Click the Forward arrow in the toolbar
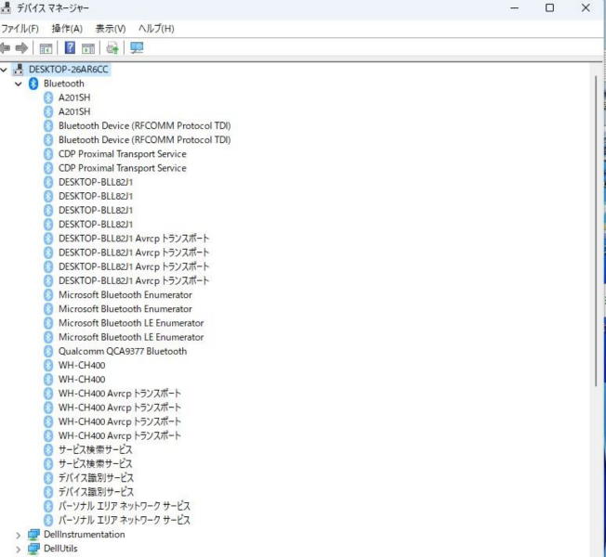Screen dimensions: 606x557 (x=21, y=48)
